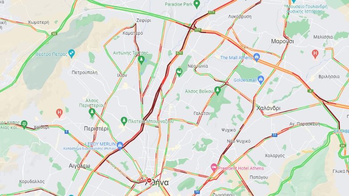Image resolution: width=349 pixels, height=196 pixels.
Task: Select The Mall Athens shopping pin
Action: [x=257, y=57]
